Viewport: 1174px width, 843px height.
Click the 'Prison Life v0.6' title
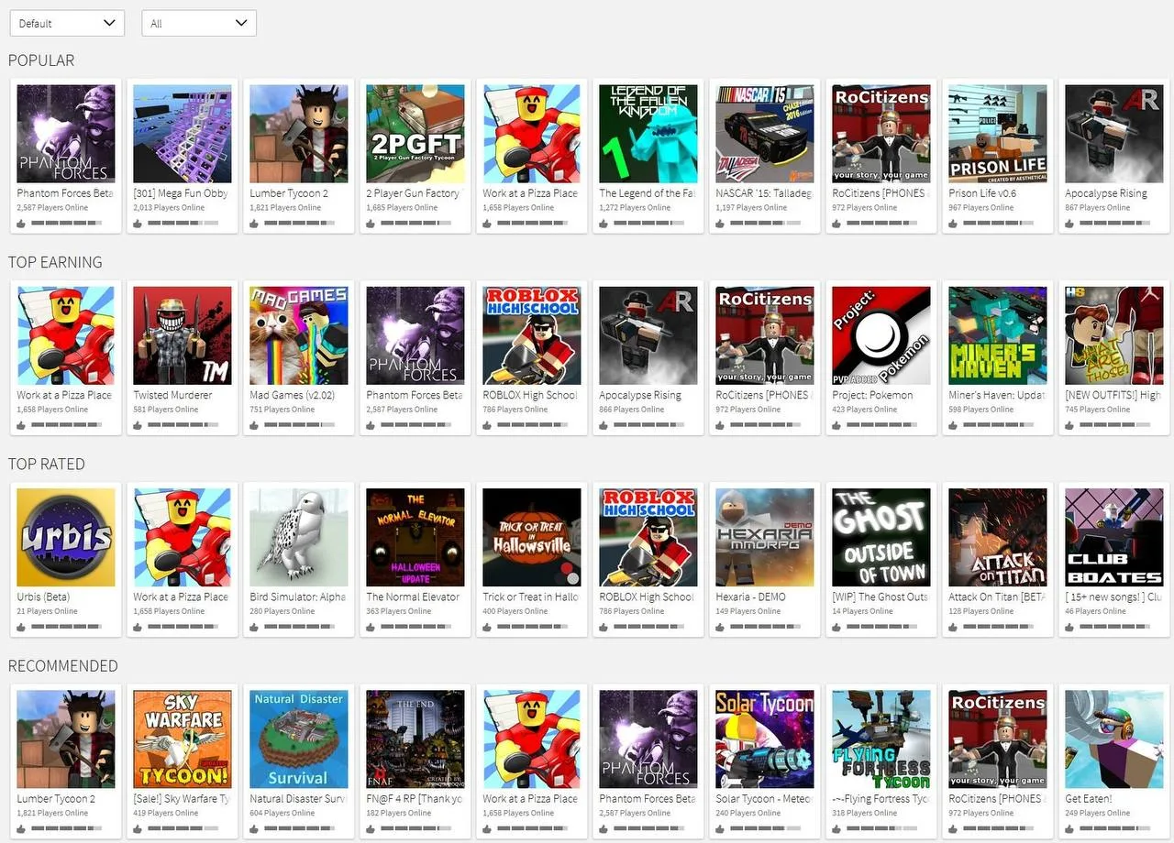point(982,193)
